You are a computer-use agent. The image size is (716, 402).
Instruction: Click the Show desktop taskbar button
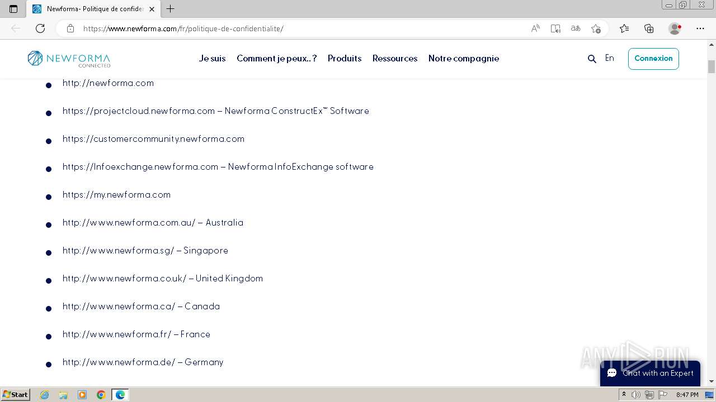pos(710,395)
